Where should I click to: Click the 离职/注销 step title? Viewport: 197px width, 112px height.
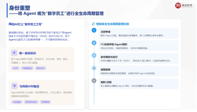tap(106, 82)
